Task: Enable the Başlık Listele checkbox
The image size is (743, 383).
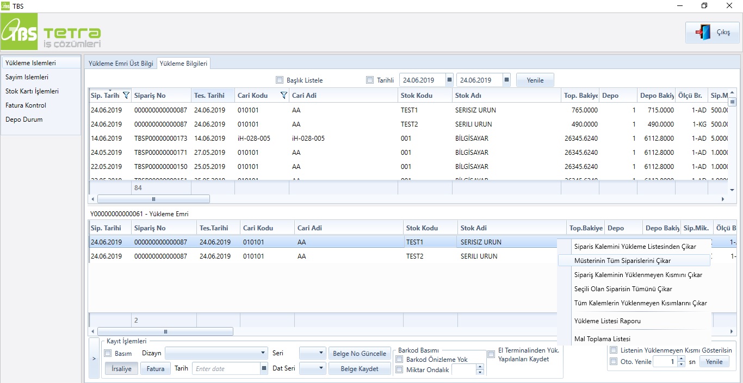Action: (x=280, y=80)
